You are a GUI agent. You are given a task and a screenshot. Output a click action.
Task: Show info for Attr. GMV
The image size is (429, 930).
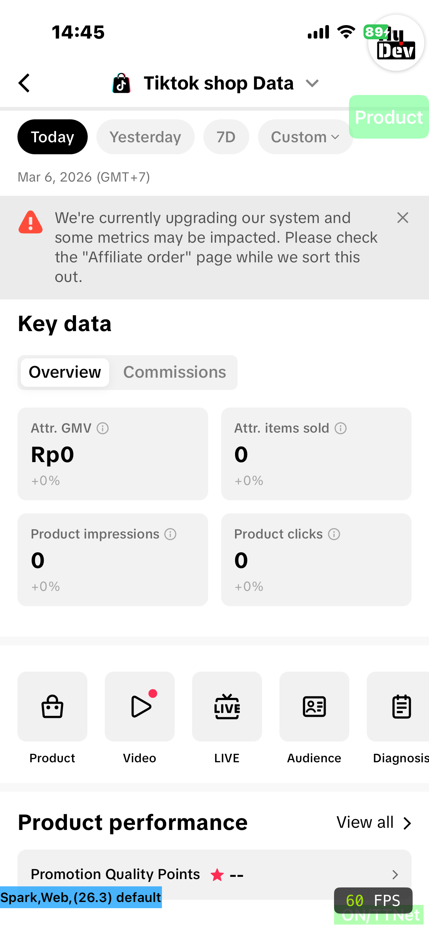coord(103,428)
